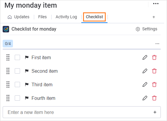Open checklist options menu beside progress counter
167x121 pixels.
(x=157, y=44)
